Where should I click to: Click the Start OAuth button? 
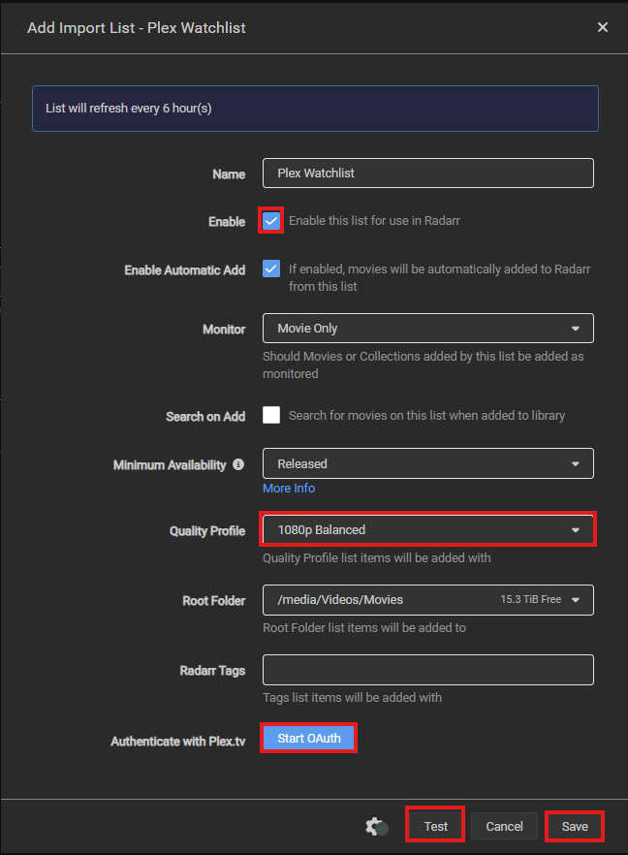(x=309, y=739)
